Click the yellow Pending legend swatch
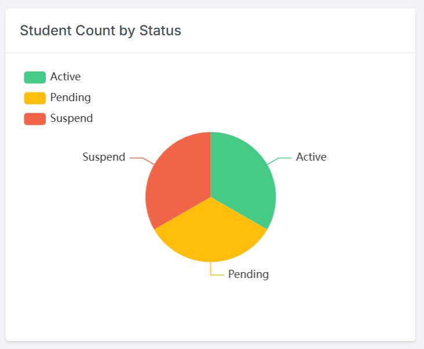The image size is (424, 349). tap(35, 98)
